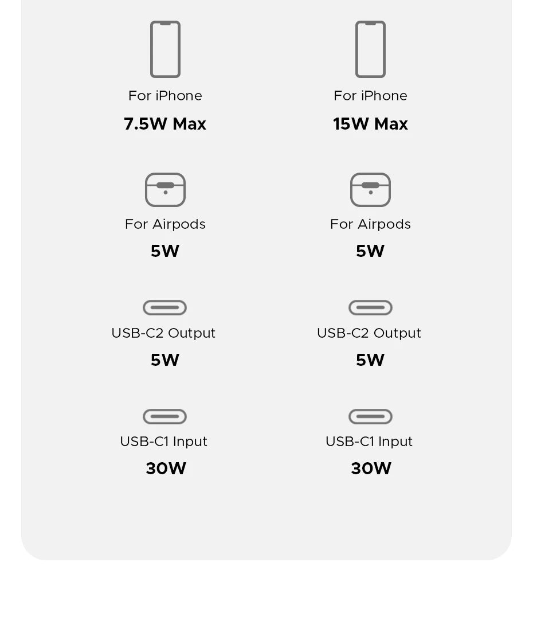
Task: Select the 15W Max text
Action: point(370,124)
